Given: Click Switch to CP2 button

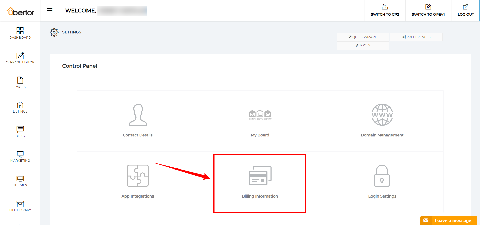Looking at the screenshot, I should (x=385, y=11).
